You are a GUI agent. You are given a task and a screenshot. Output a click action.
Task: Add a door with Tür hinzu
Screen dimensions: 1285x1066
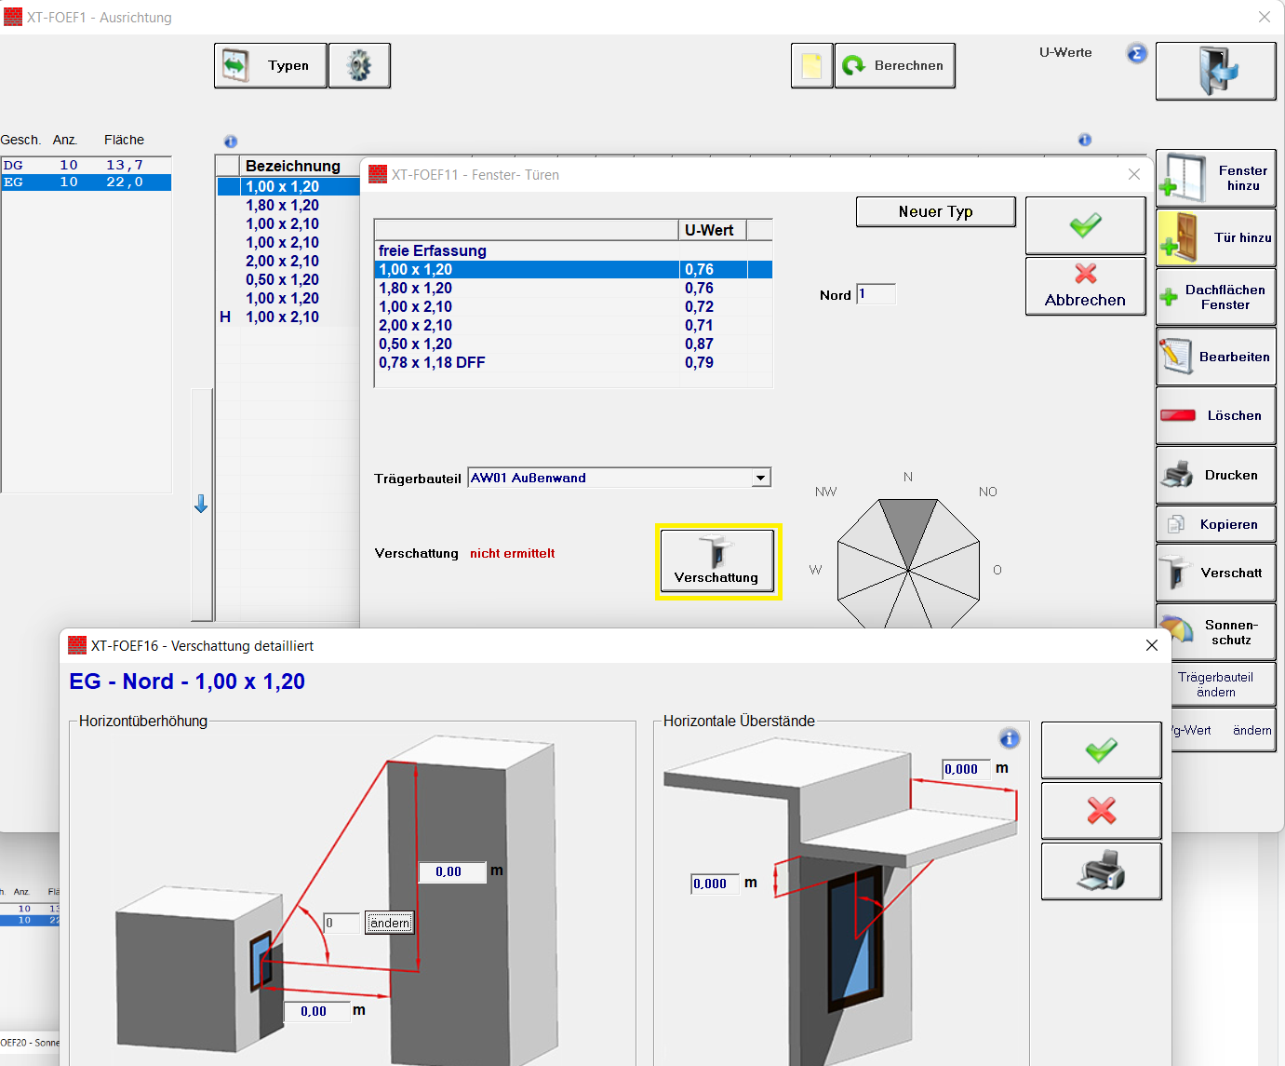(1215, 237)
